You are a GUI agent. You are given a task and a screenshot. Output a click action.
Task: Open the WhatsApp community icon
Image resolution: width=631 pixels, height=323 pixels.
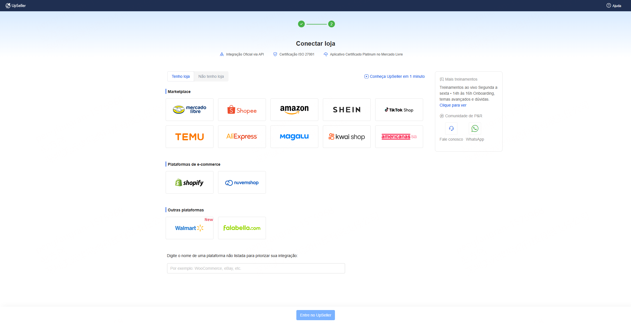tap(475, 129)
